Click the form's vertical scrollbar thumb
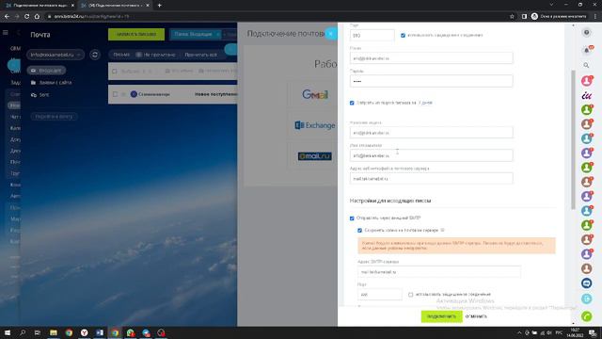 coord(573,139)
